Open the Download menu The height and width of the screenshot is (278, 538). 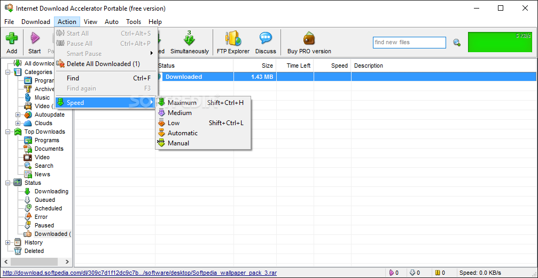pos(36,21)
